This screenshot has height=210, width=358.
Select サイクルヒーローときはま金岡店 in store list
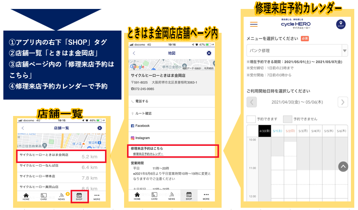pos(61,156)
